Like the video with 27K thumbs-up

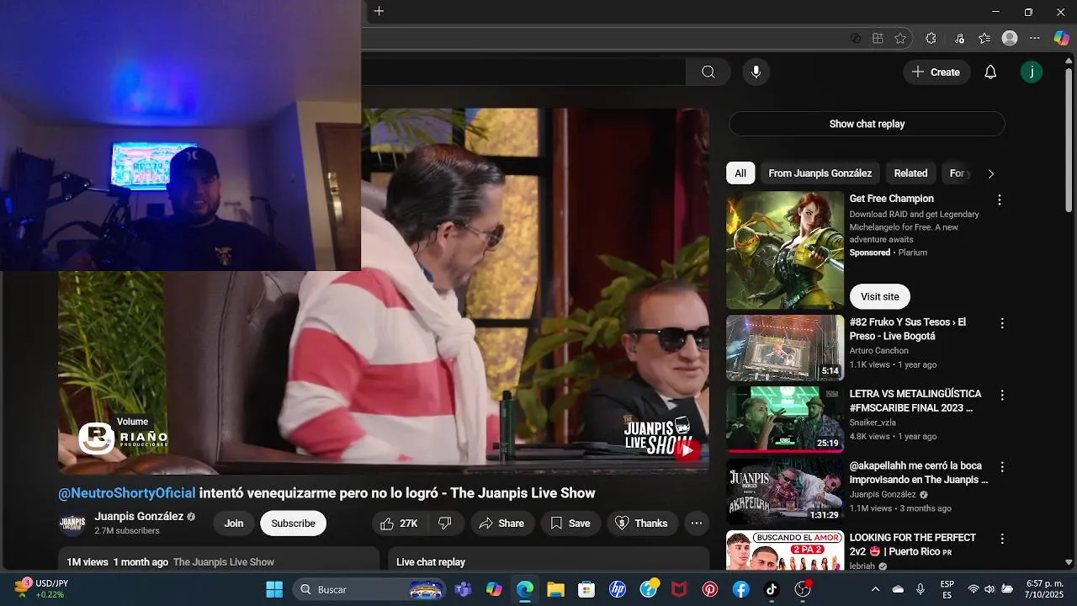click(399, 524)
